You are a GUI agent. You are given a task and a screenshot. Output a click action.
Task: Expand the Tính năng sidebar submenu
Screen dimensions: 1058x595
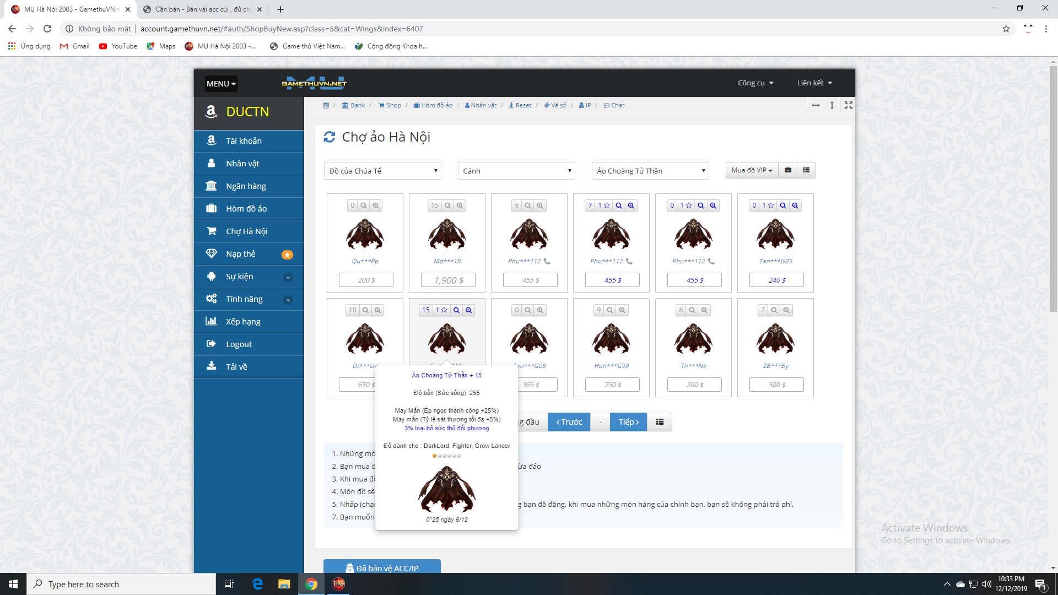point(288,300)
